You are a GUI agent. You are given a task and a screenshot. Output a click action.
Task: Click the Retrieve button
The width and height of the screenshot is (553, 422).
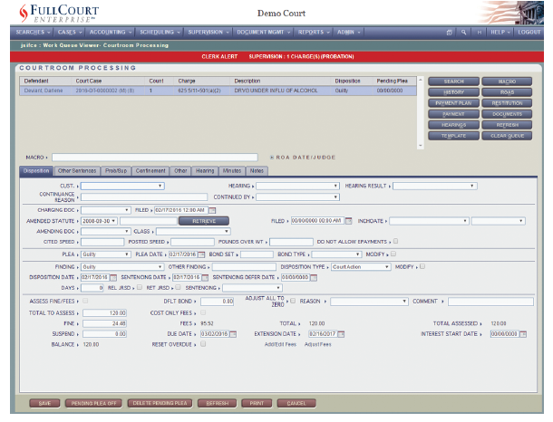(x=204, y=221)
